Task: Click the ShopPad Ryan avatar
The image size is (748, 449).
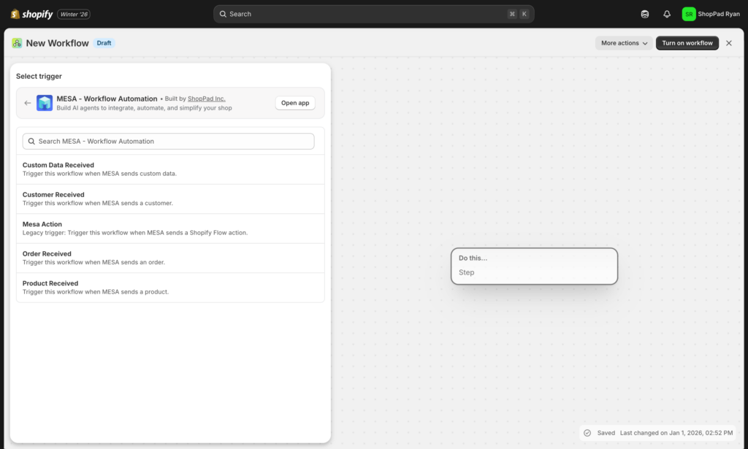Action: tap(687, 13)
